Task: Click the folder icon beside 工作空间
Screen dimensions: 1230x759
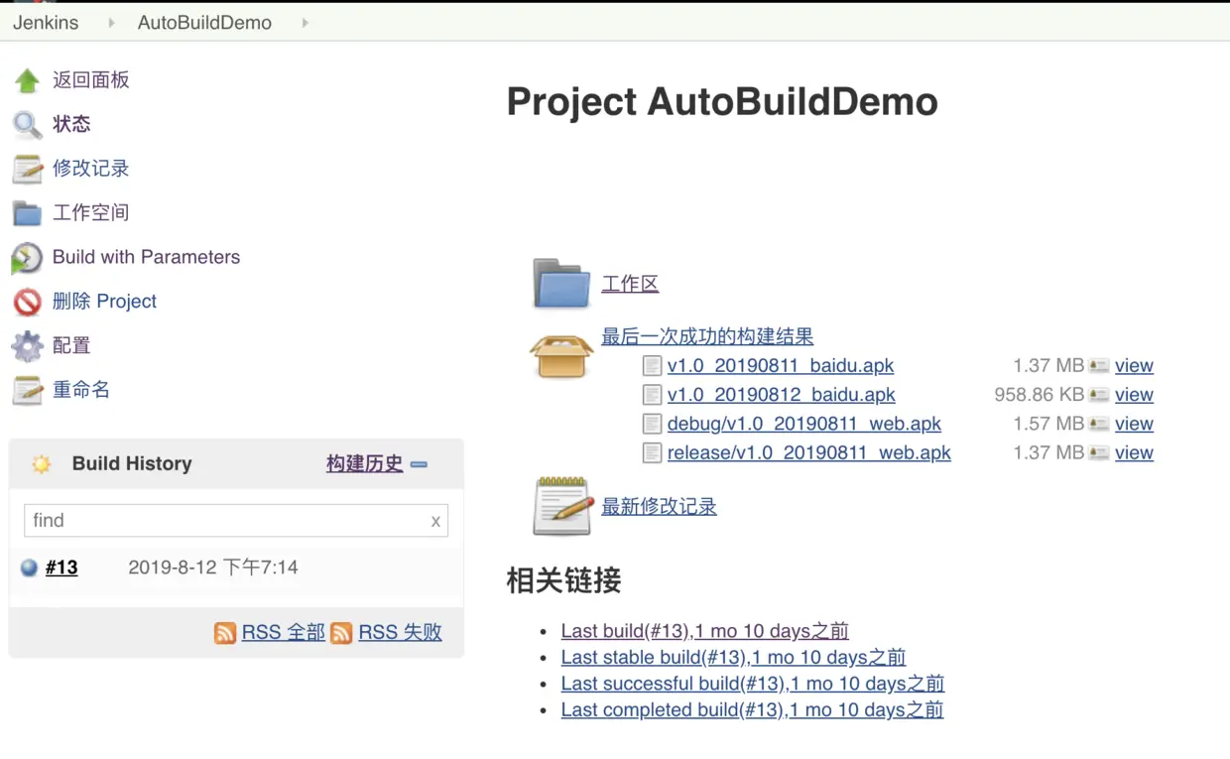Action: (27, 213)
